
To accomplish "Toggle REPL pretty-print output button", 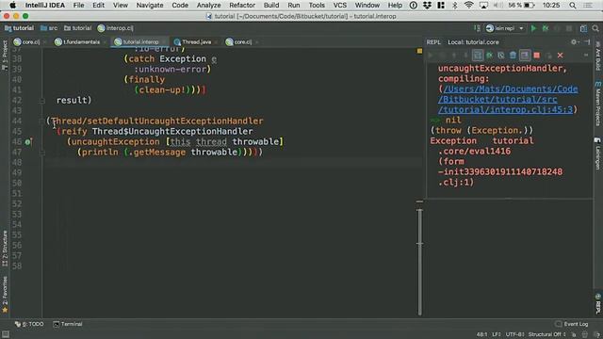I will pos(525,56).
